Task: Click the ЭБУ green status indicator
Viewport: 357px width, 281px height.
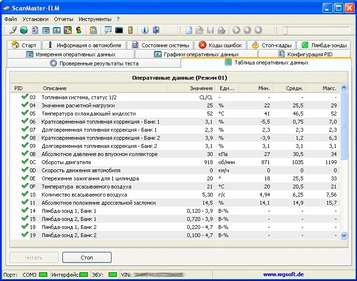Action: tap(112, 275)
